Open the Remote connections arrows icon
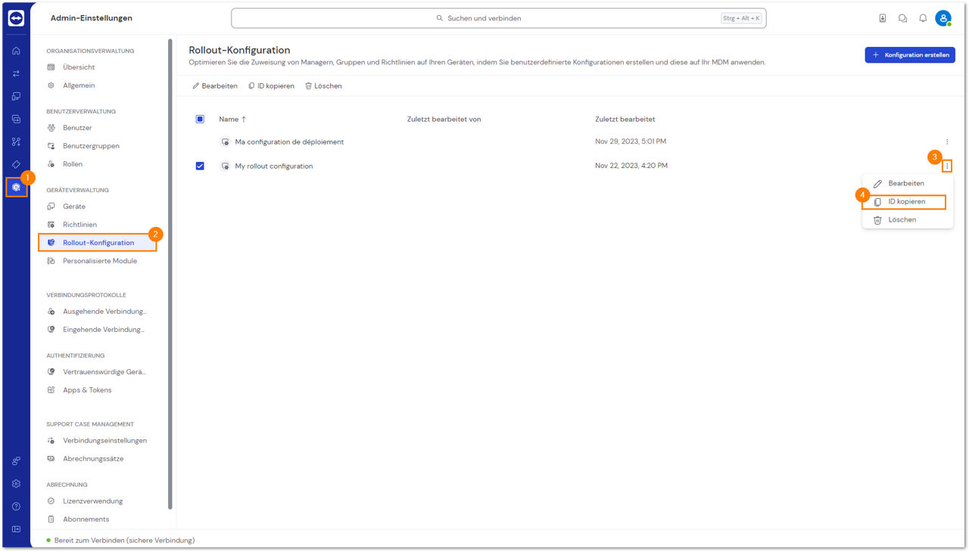Screen dimensions: 969x552 click(16, 73)
